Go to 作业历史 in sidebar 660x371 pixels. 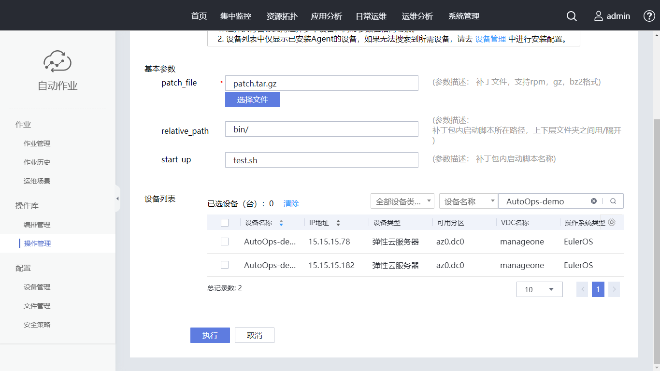coord(37,162)
